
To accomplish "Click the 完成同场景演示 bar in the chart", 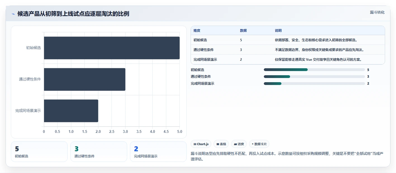I will click(71, 111).
